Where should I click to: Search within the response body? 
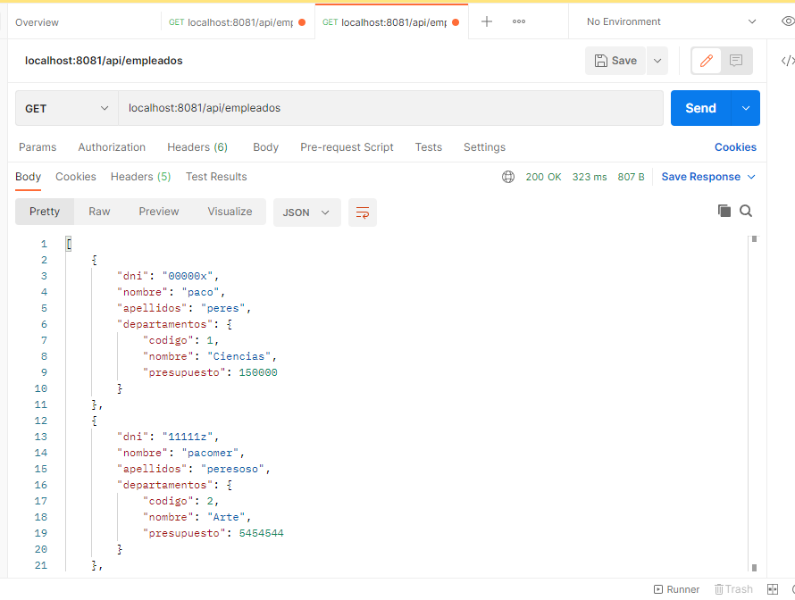[x=746, y=211]
